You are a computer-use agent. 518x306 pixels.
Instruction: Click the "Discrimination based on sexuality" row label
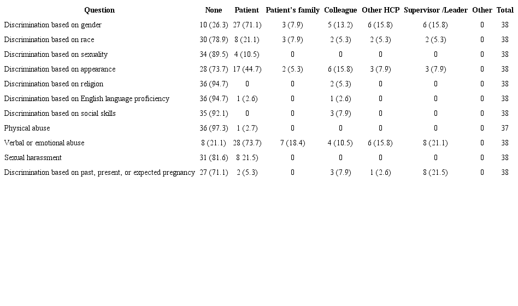point(56,55)
